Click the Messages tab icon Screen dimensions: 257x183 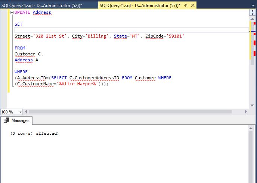pyautogui.click(x=6, y=121)
